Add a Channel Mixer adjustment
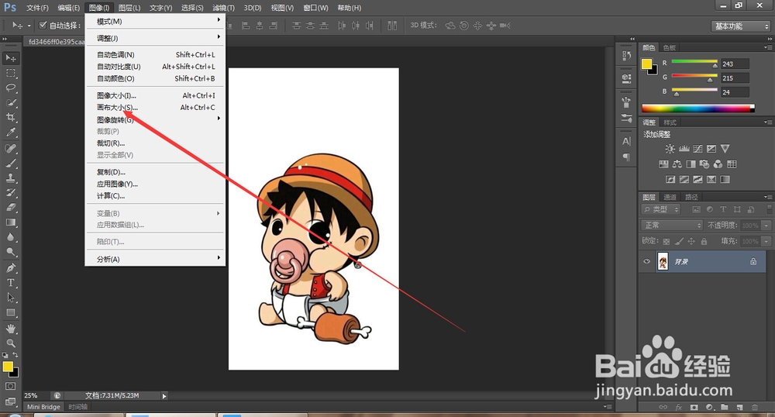 718,164
